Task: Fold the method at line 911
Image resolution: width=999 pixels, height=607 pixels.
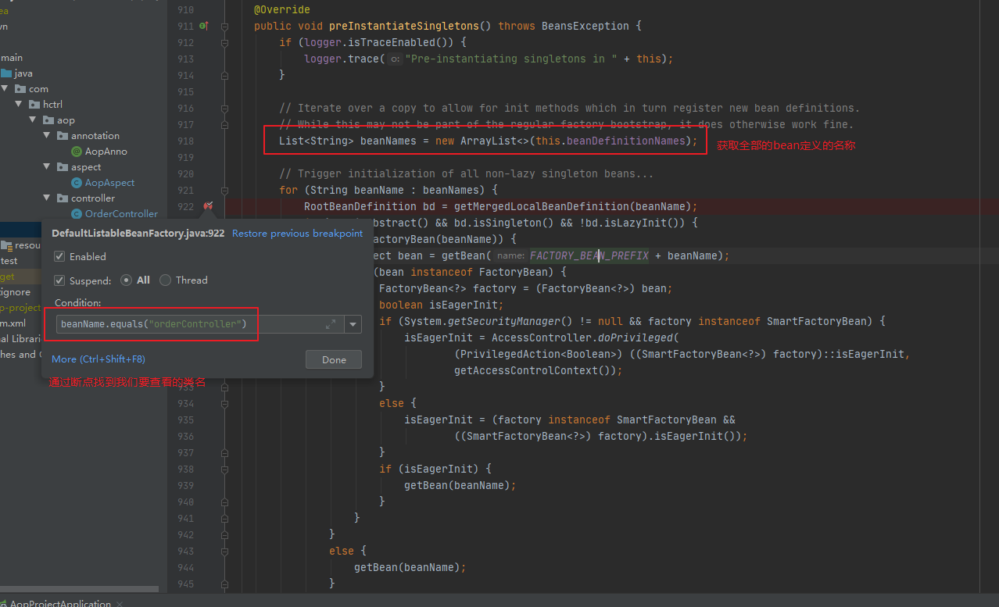Action: pyautogui.click(x=225, y=26)
